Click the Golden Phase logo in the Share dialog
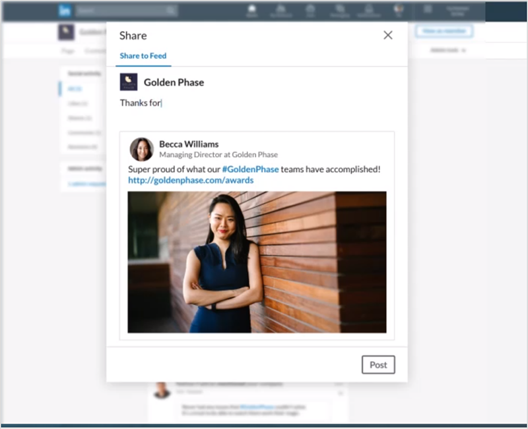This screenshot has width=528, height=429. tap(129, 82)
